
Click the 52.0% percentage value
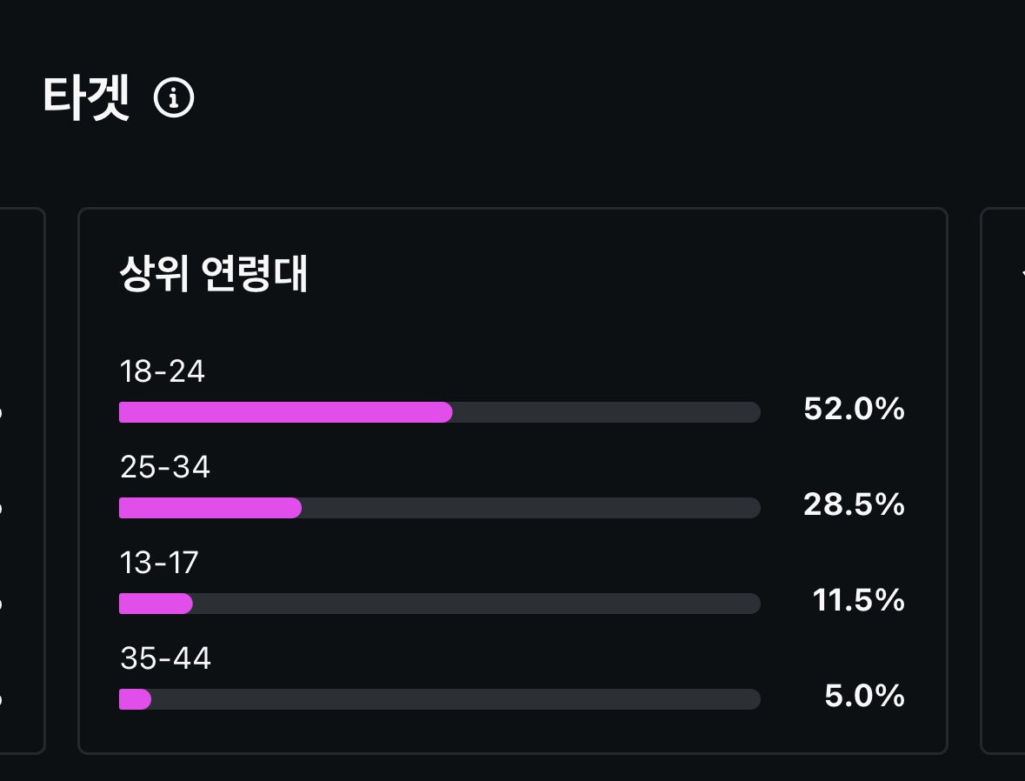click(x=854, y=409)
